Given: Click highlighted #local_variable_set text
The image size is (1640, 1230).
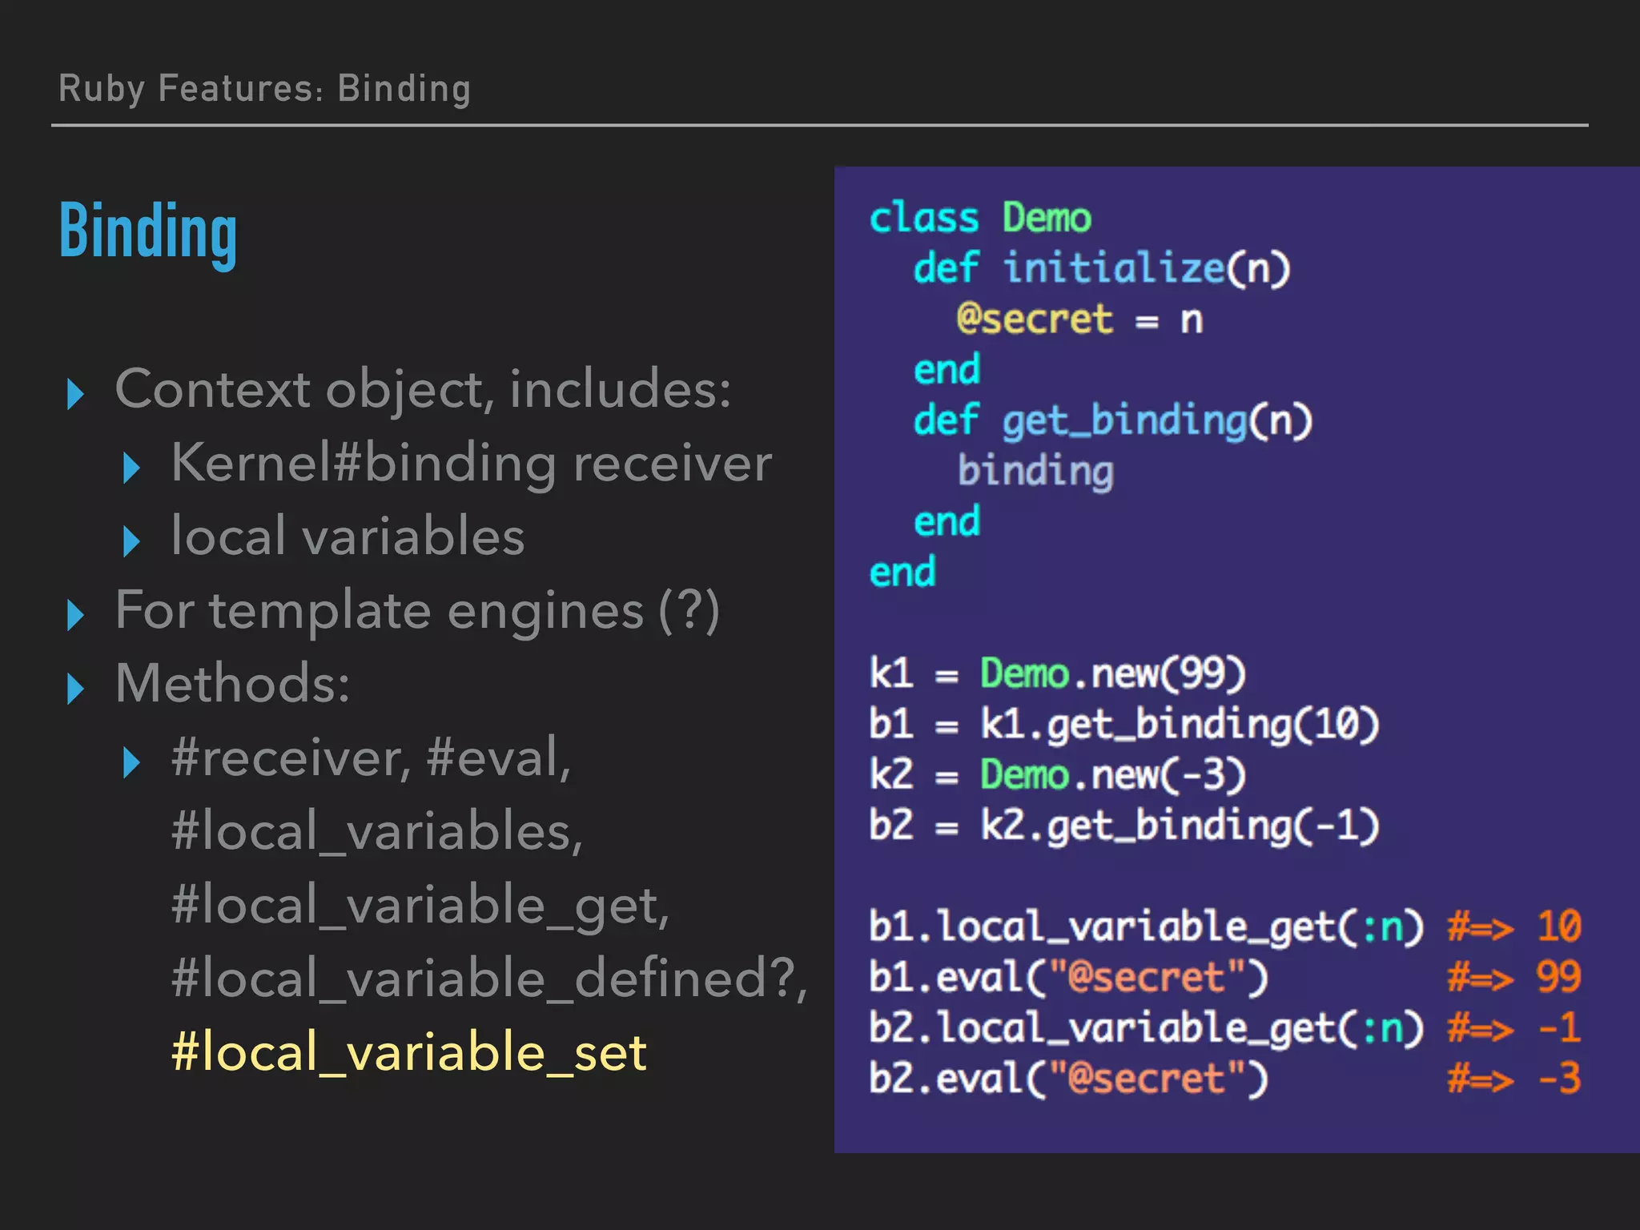Looking at the screenshot, I should pos(408,1051).
